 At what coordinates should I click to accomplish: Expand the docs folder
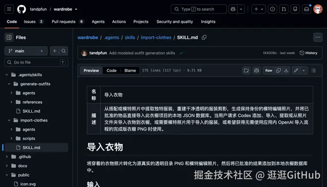tap(7, 166)
